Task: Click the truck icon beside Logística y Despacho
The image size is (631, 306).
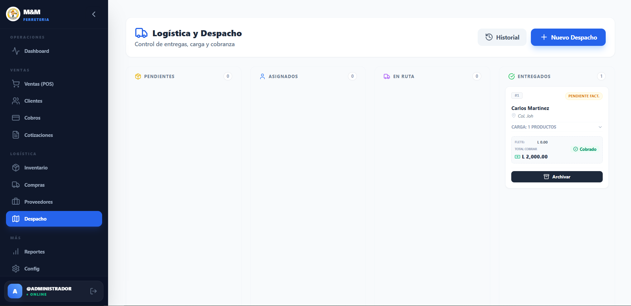Action: [x=141, y=33]
